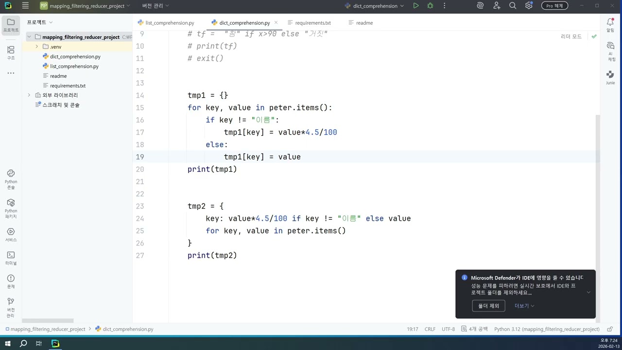This screenshot has height=350, width=622.
Task: Click the project panel horizontal scrollbar
Action: coord(48,321)
